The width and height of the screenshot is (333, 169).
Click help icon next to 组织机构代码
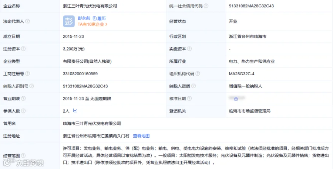(x=198, y=73)
